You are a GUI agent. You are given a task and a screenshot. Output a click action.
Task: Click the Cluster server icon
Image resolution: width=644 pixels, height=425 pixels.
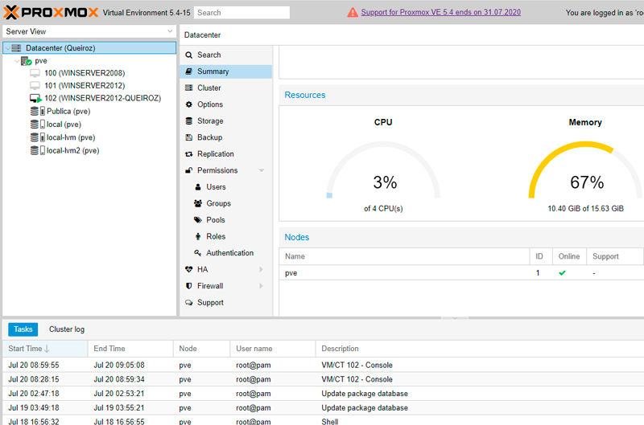click(x=189, y=88)
